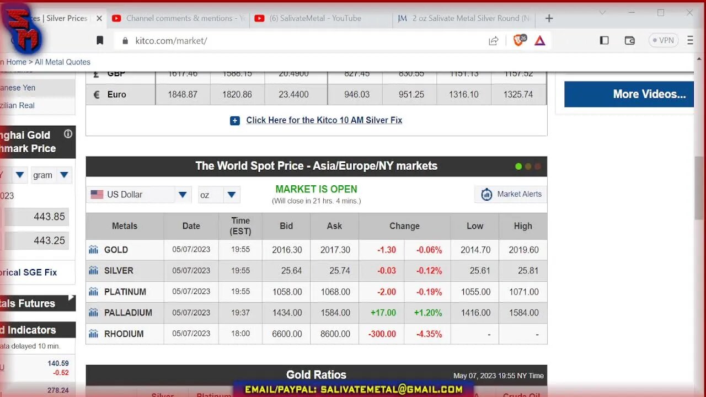Click the chart icon next to PALLADIUM
Image resolution: width=706 pixels, height=397 pixels.
pyautogui.click(x=93, y=313)
